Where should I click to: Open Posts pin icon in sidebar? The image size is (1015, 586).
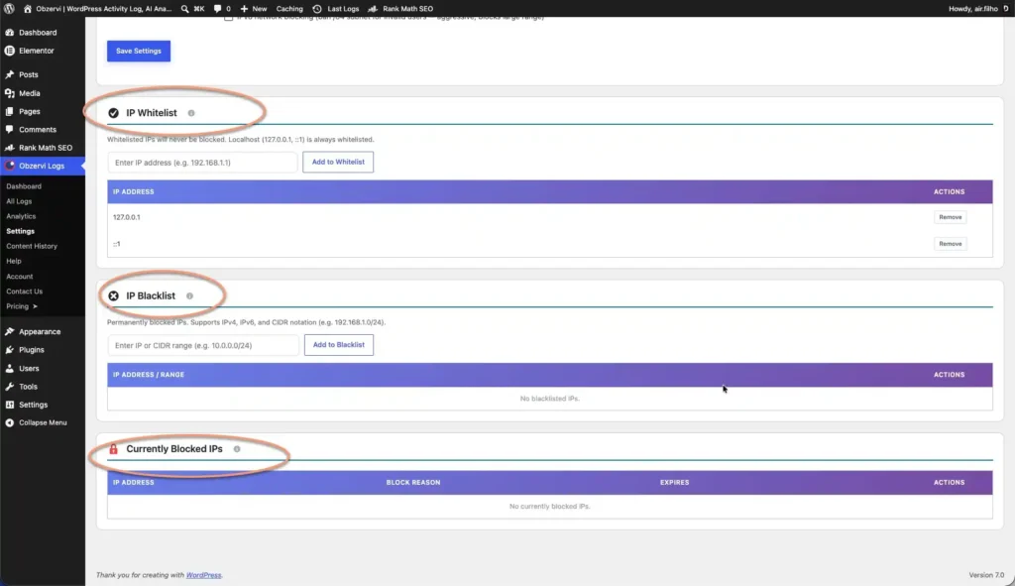click(x=10, y=74)
